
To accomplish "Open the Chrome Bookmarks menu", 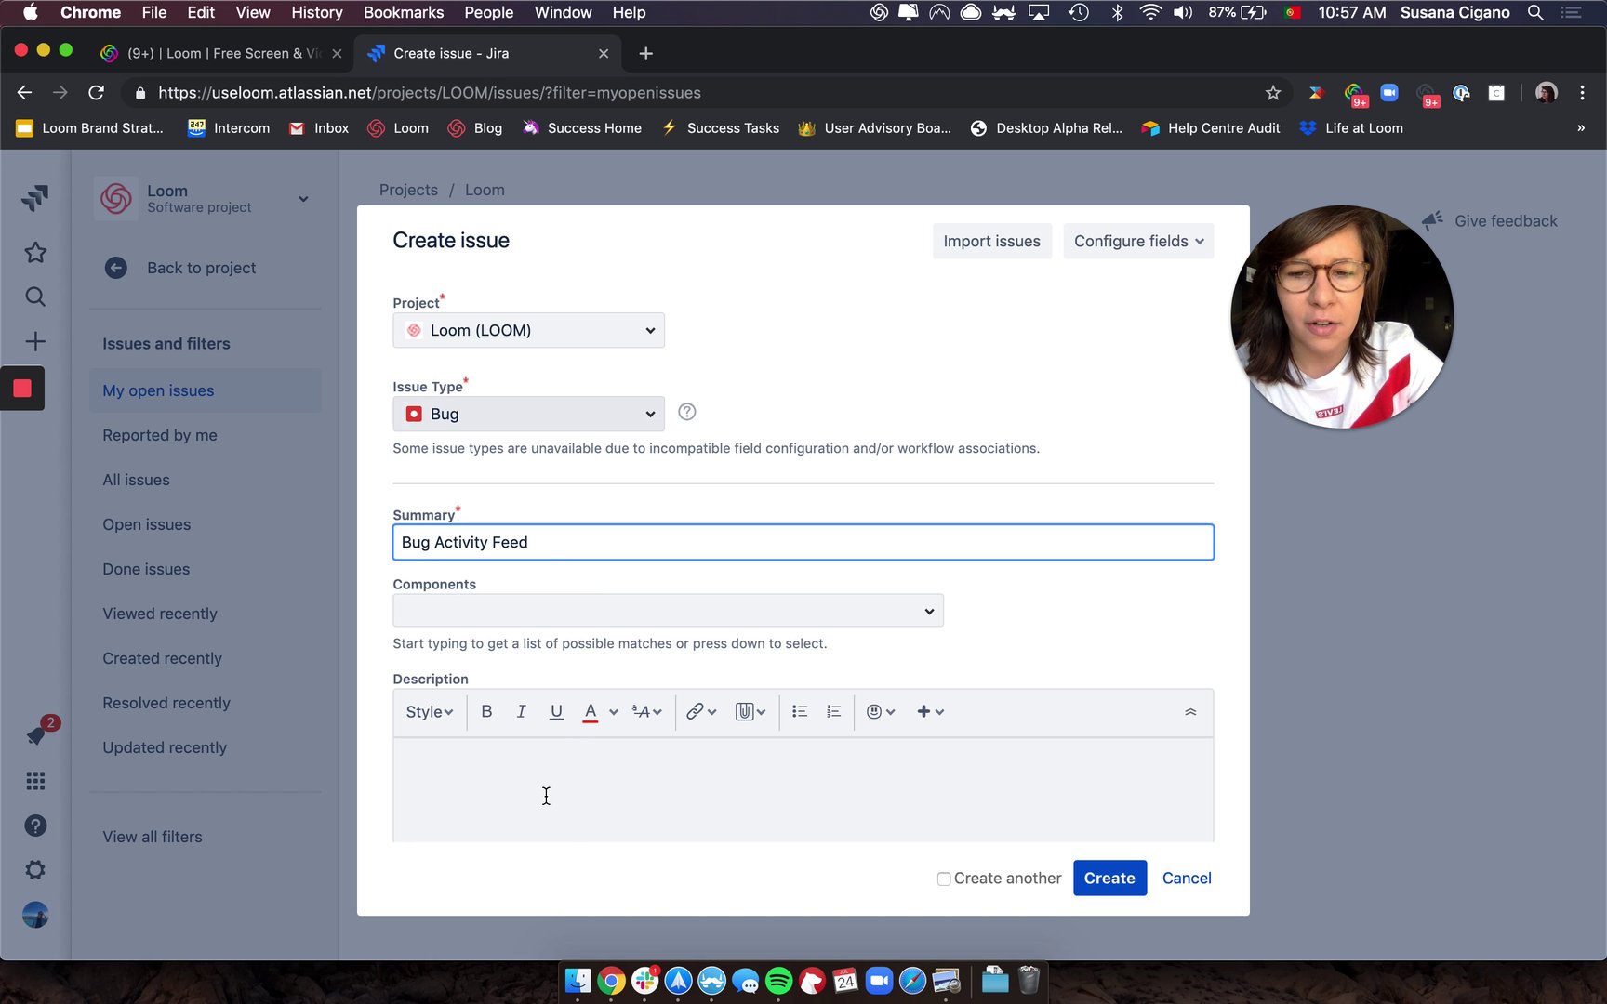I will (404, 12).
